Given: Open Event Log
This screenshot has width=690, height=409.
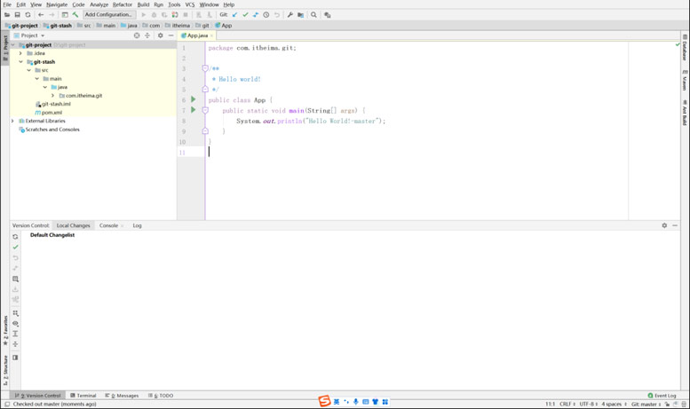Looking at the screenshot, I should pyautogui.click(x=662, y=396).
